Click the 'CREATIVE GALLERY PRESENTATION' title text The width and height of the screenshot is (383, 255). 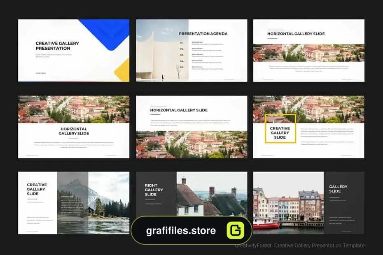pos(57,46)
